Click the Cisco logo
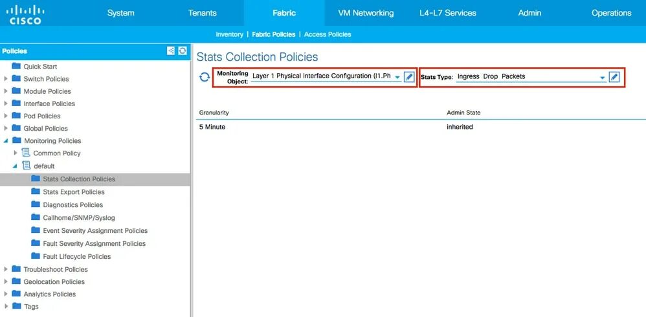 click(x=25, y=14)
